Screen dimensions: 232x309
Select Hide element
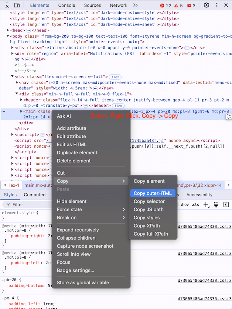[91, 202]
